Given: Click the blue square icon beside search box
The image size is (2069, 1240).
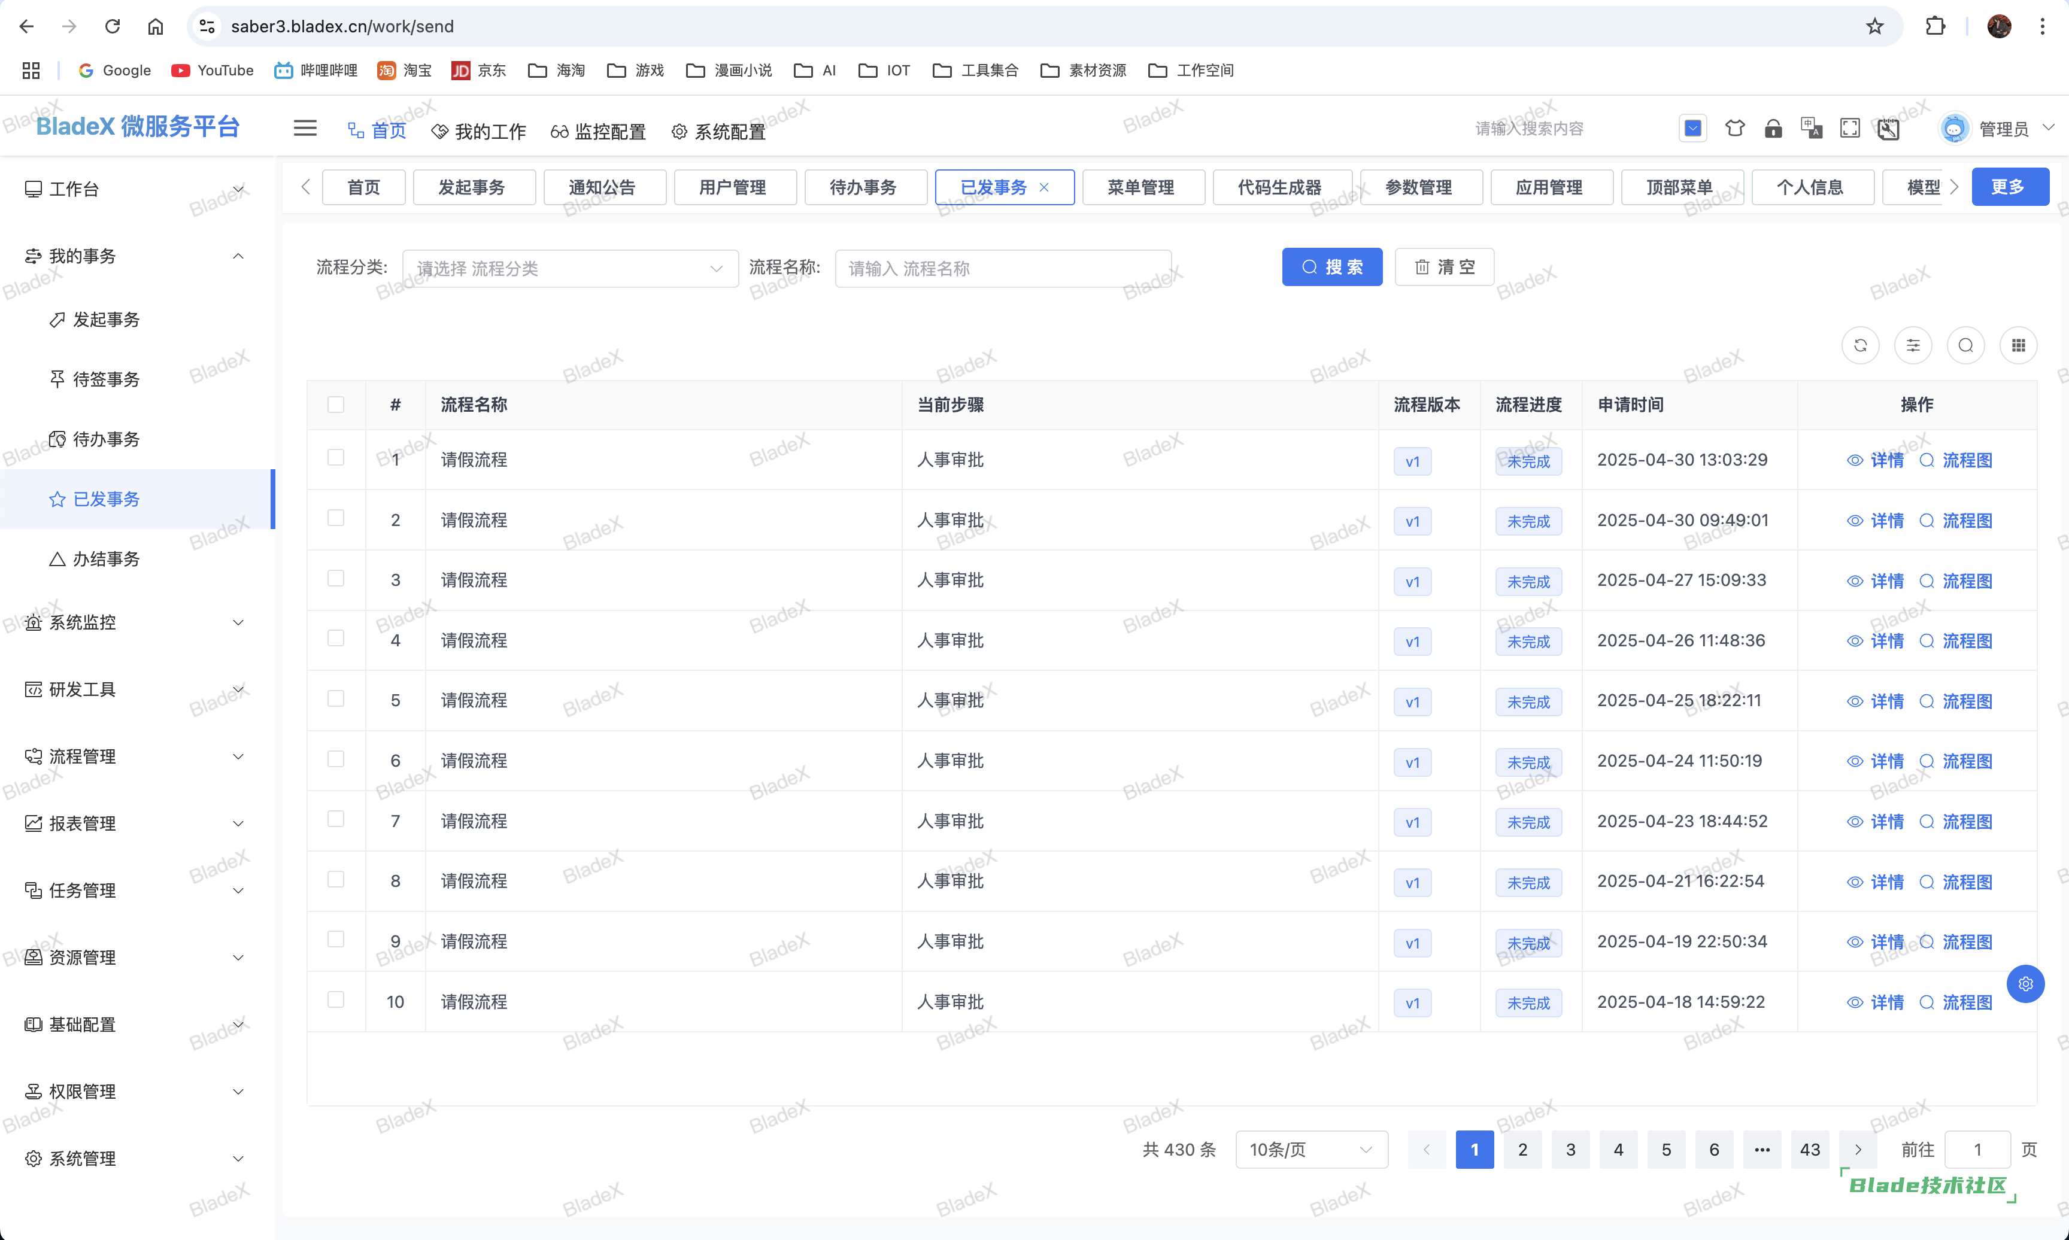Looking at the screenshot, I should click(x=1693, y=129).
